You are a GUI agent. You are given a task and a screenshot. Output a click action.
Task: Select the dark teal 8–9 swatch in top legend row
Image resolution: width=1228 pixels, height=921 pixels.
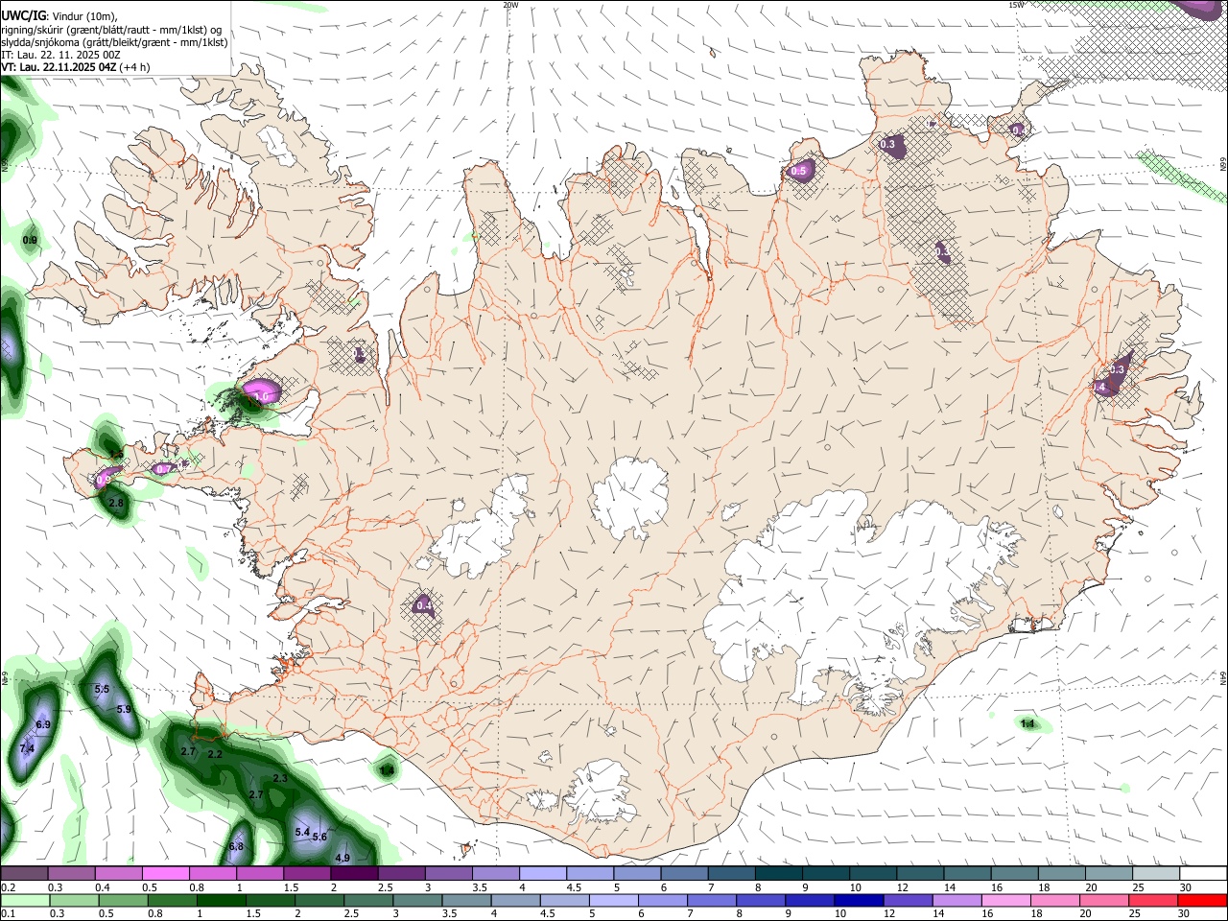(x=778, y=874)
